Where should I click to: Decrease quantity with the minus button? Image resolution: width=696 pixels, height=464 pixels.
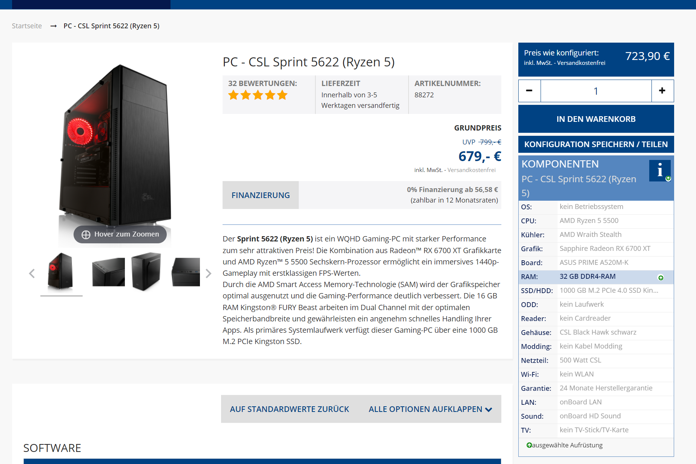tap(529, 91)
